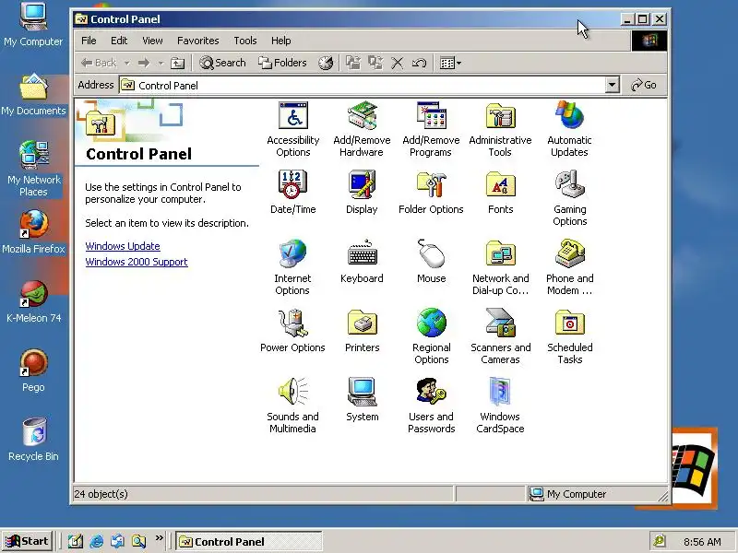738x553 pixels.
Task: Expand quick launch overflow chevron
Action: [159, 538]
